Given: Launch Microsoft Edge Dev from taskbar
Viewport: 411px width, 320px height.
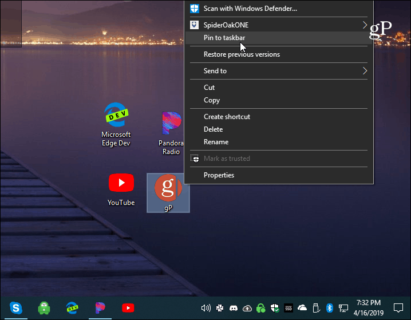Looking at the screenshot, I should pos(72,308).
